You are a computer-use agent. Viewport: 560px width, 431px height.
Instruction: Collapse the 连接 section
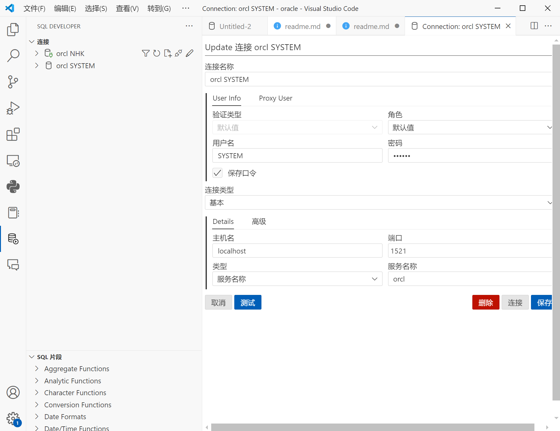(32, 42)
